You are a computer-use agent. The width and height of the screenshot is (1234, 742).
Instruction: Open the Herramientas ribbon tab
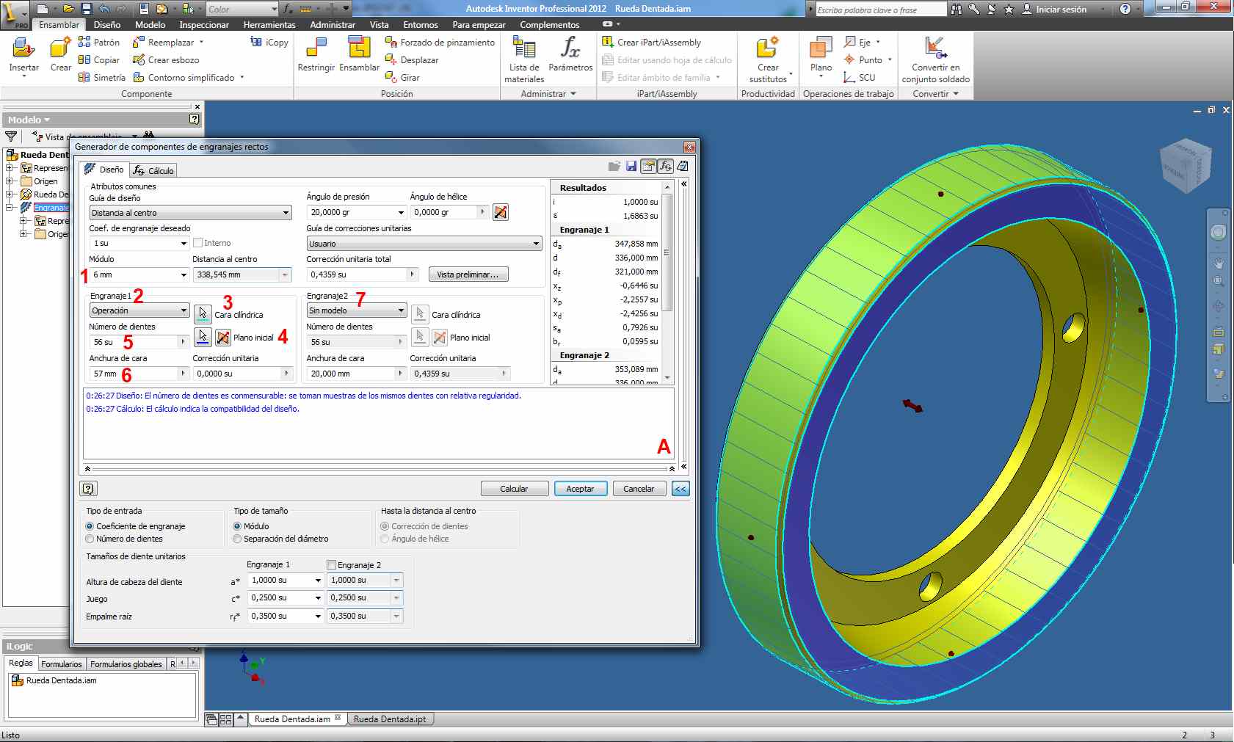coord(269,24)
